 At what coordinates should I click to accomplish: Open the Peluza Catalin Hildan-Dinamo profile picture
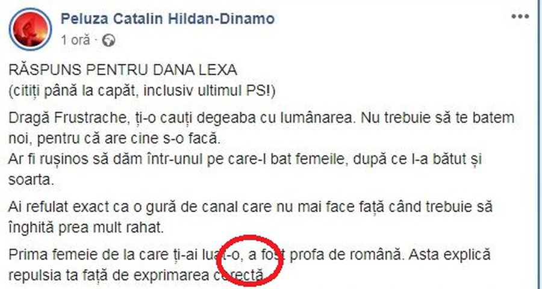(31, 30)
